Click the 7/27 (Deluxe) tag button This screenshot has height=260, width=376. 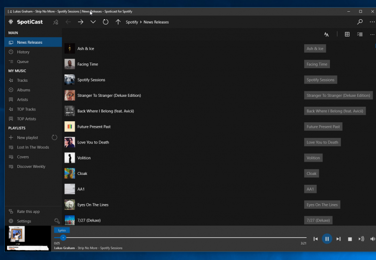318,220
